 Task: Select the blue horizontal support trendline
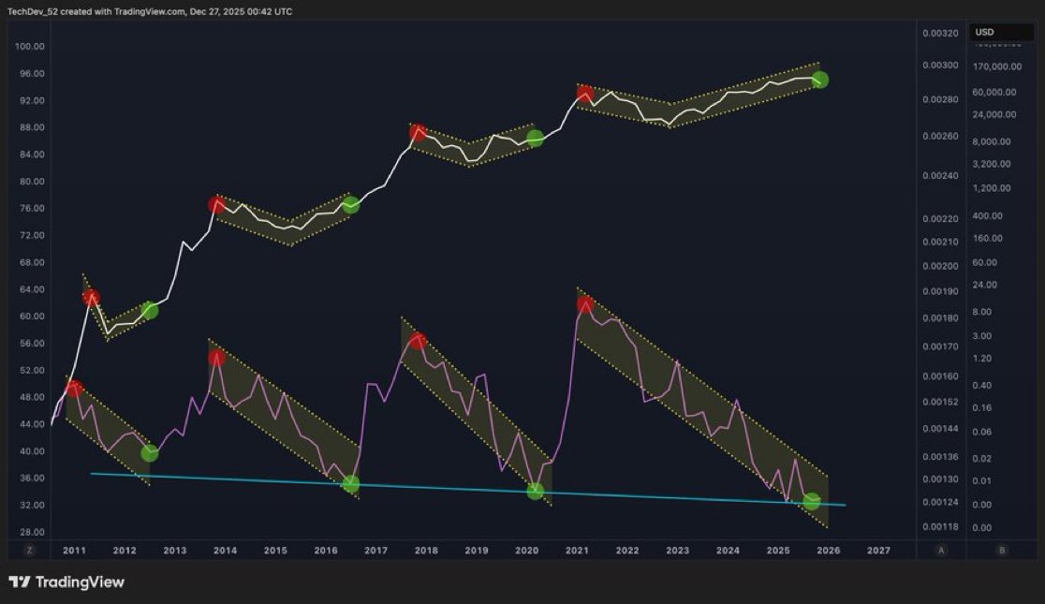click(x=468, y=492)
